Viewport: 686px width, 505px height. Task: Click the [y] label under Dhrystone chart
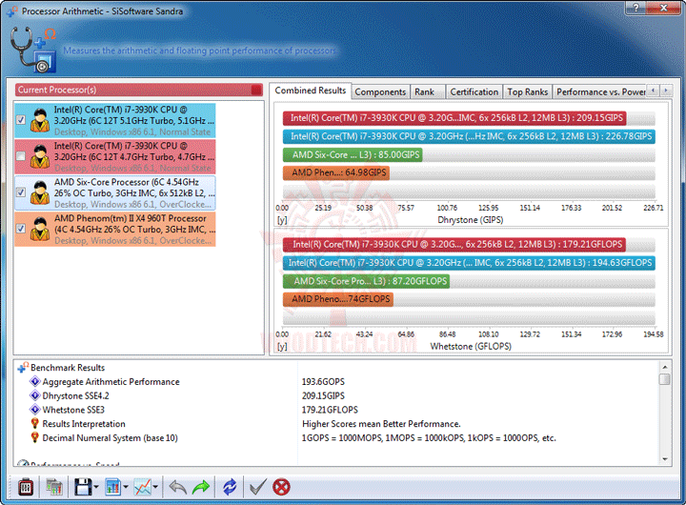click(282, 220)
